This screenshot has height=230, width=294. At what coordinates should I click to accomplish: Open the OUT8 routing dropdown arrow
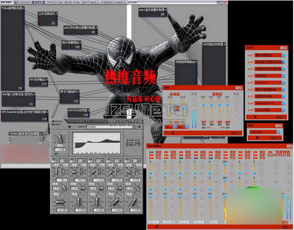tap(284, 103)
